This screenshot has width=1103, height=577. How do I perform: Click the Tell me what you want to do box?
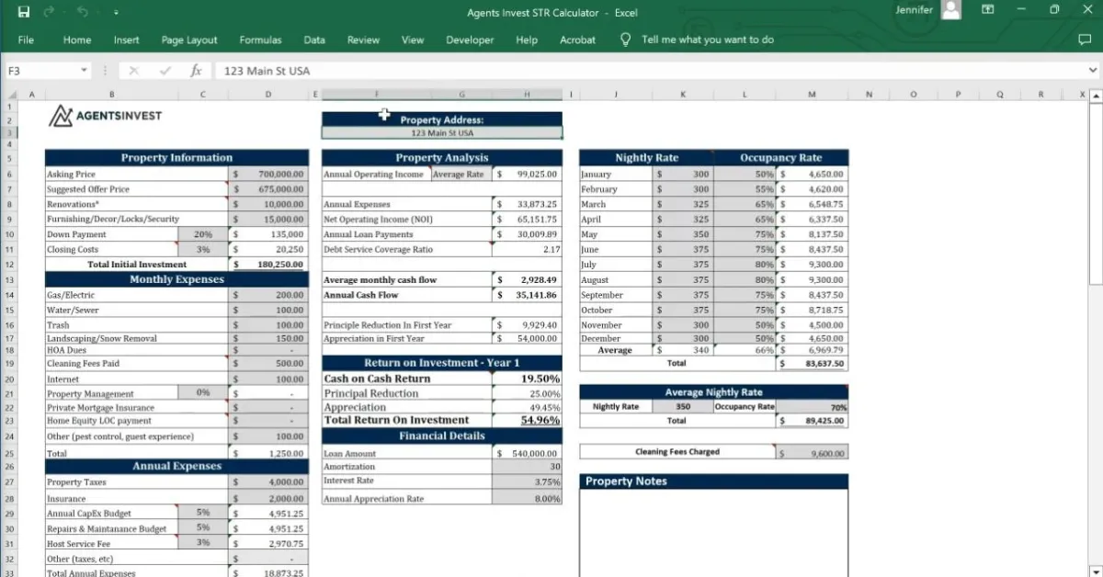(x=707, y=40)
